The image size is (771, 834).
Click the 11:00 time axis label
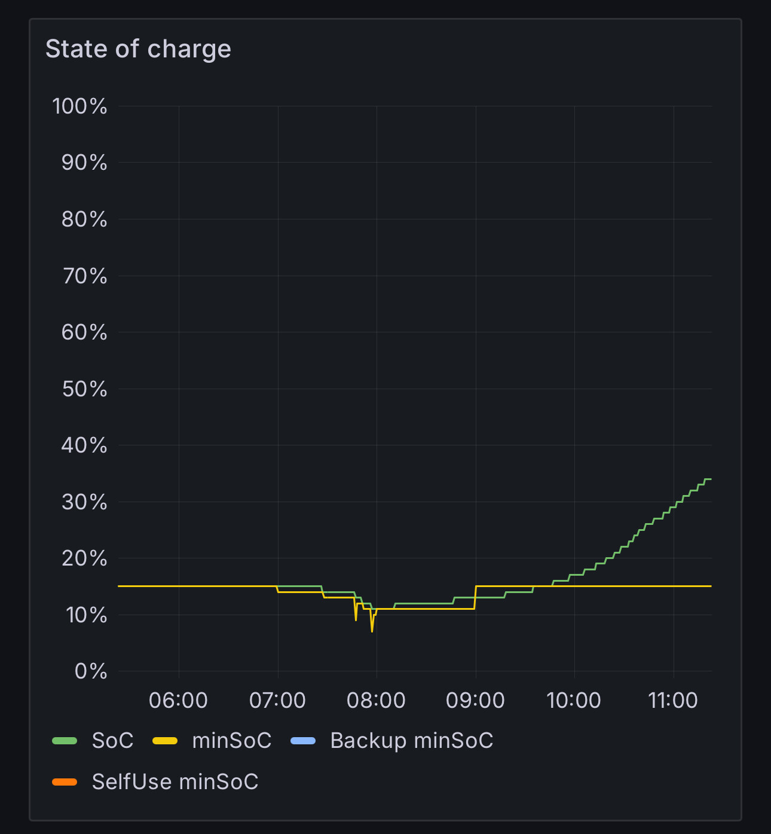coord(673,700)
